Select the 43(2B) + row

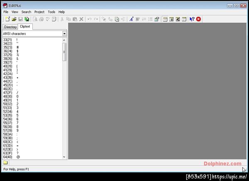(32, 78)
